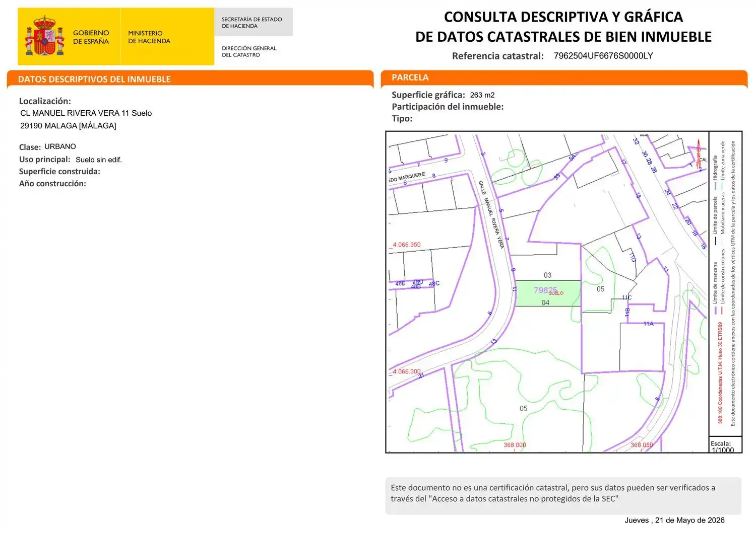Screen dimensions: 756x533
Task: Click the '4.066.300' coordinate label
Action: tap(407, 372)
